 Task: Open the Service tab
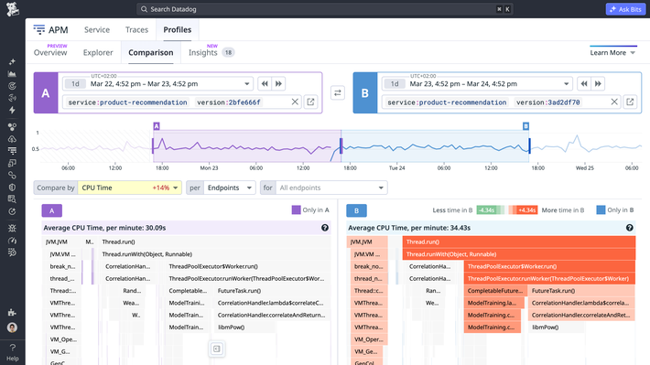coord(97,30)
